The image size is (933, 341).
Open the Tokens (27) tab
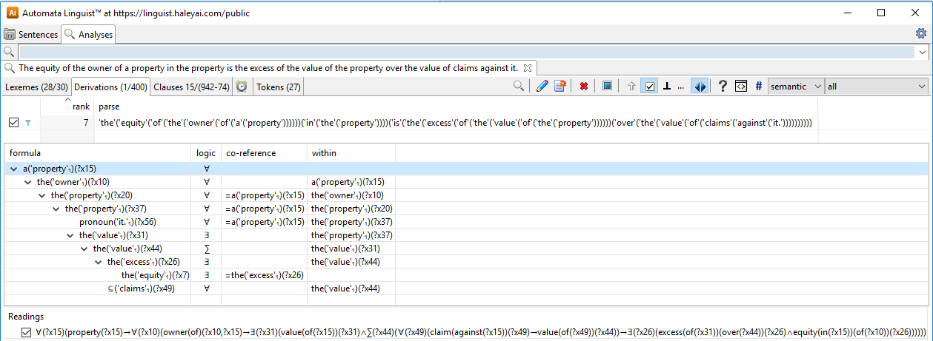[x=278, y=87]
